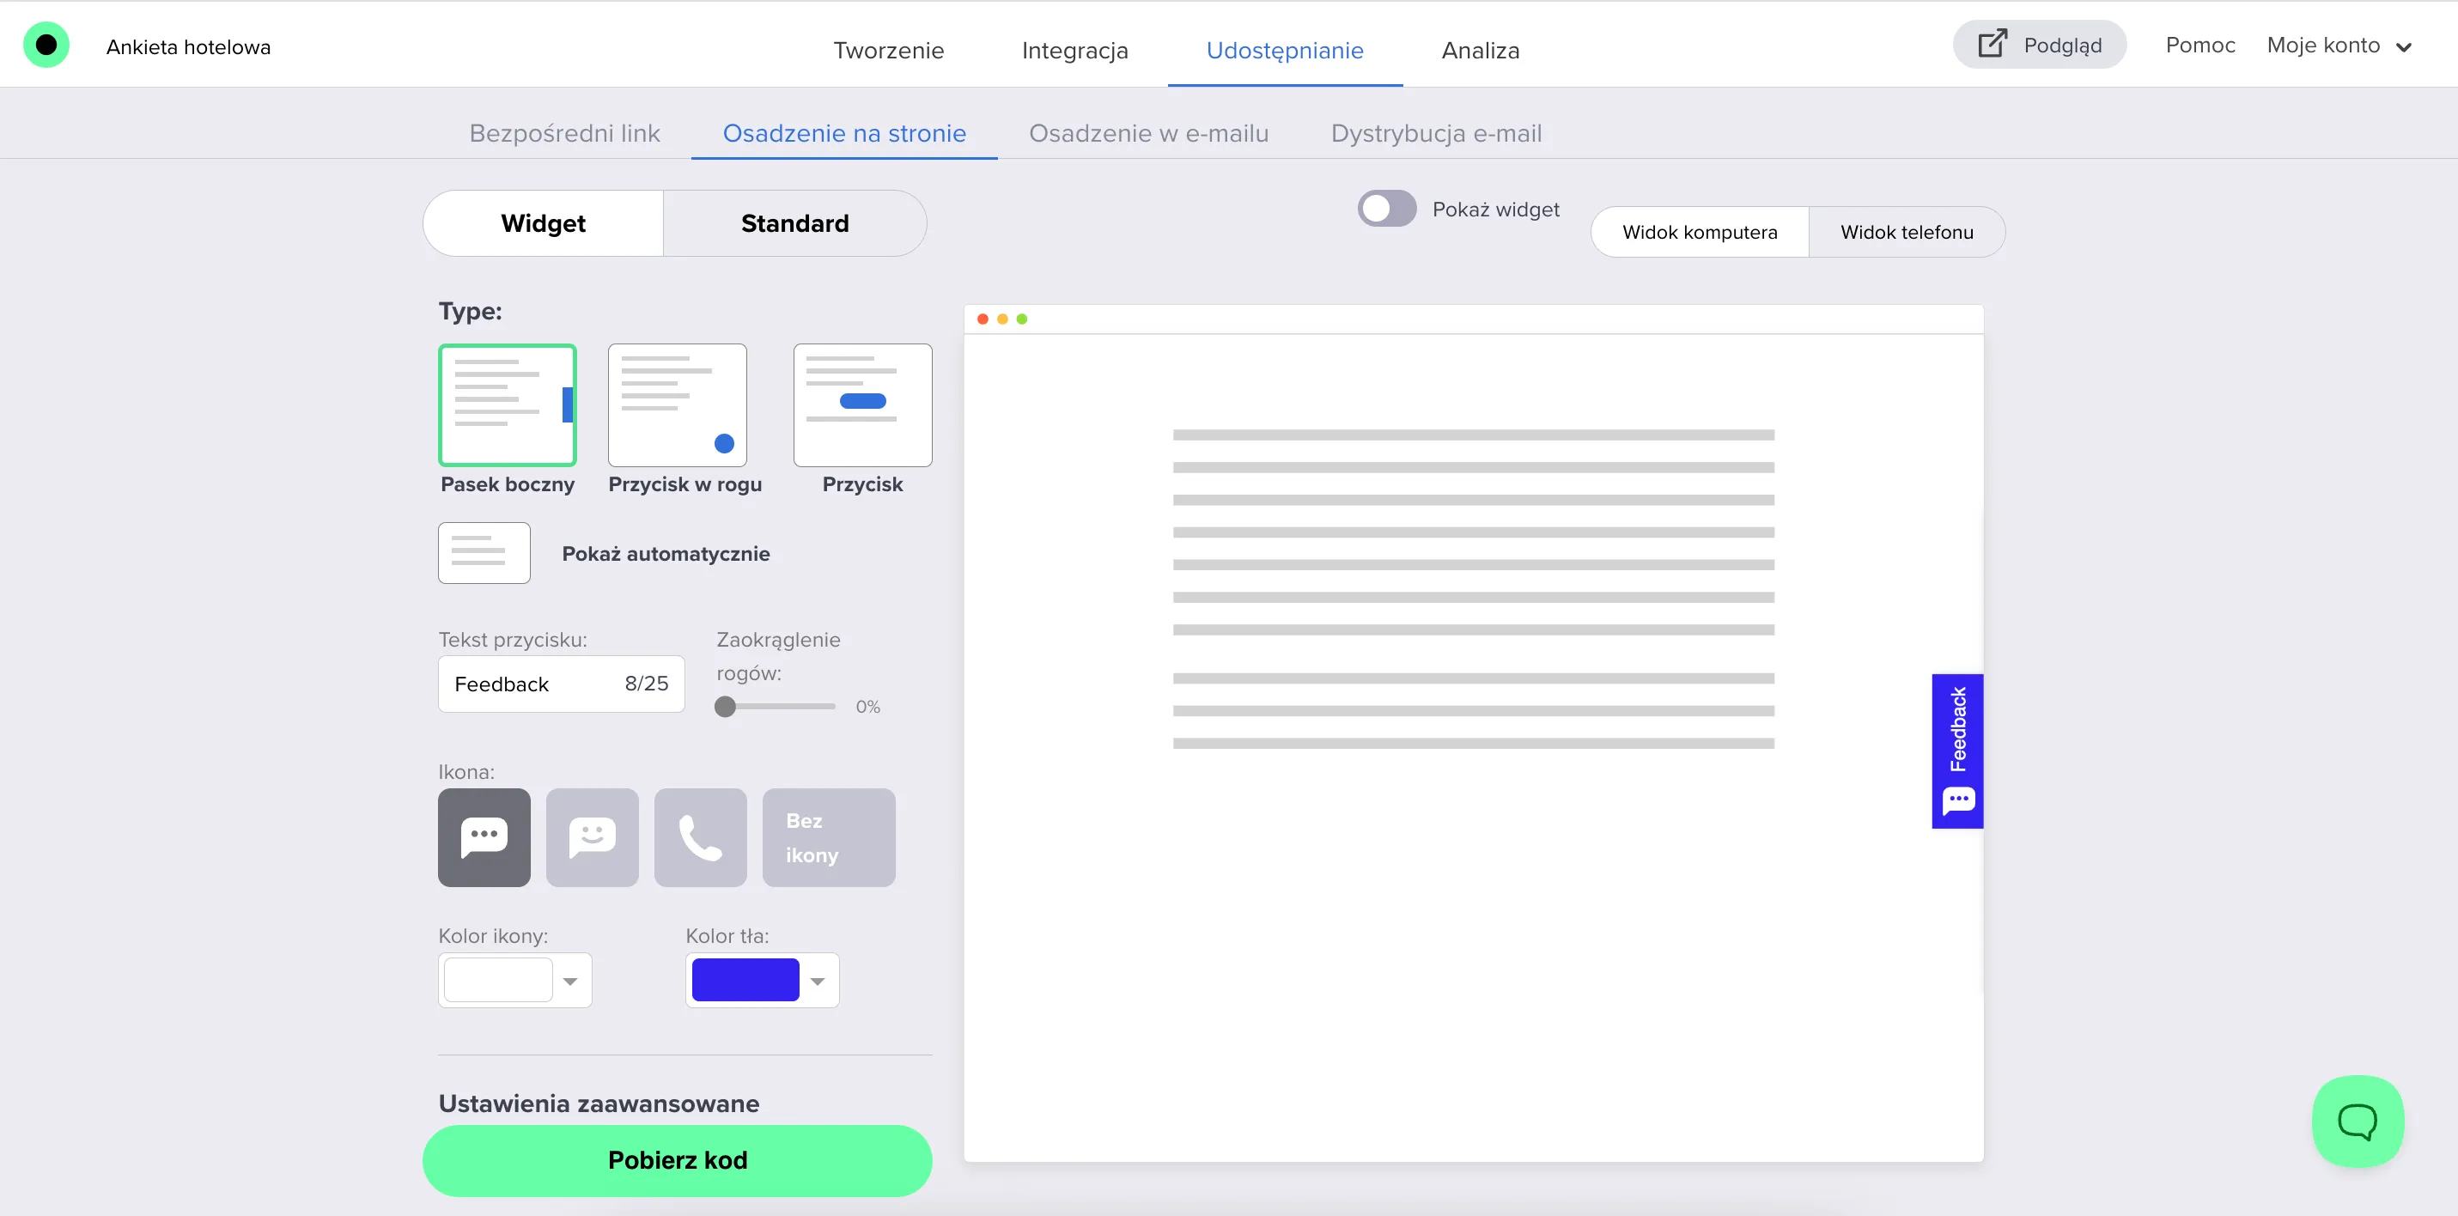
Task: Click the 'Ankieta hotelowa' survey title
Action: 188,46
